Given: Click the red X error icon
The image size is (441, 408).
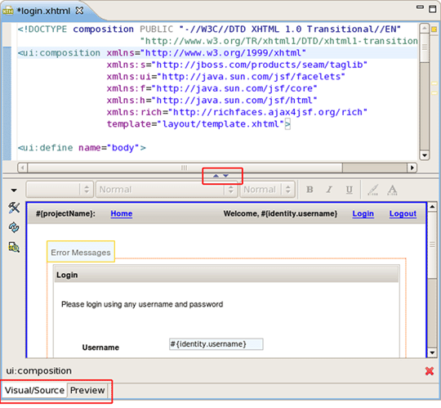Looking at the screenshot, I should [x=430, y=371].
